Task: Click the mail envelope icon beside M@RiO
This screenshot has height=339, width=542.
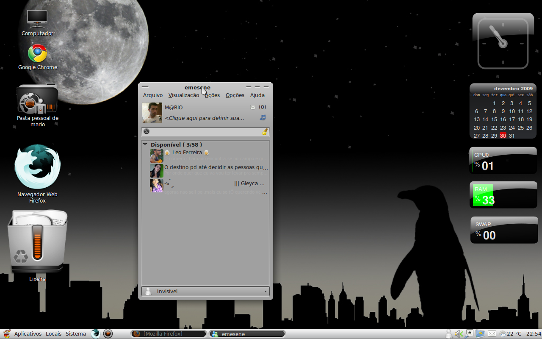Action: (253, 107)
